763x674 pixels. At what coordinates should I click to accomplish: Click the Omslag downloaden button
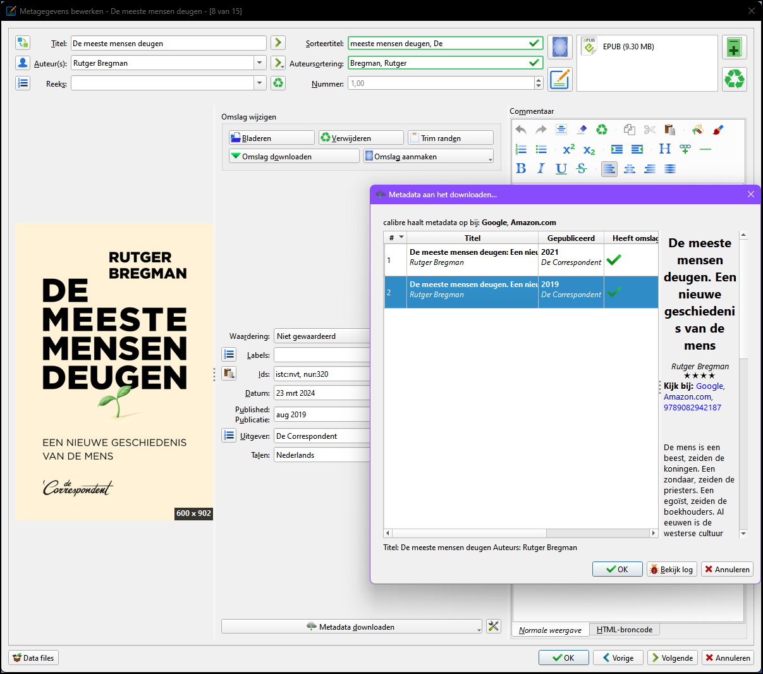(x=294, y=156)
